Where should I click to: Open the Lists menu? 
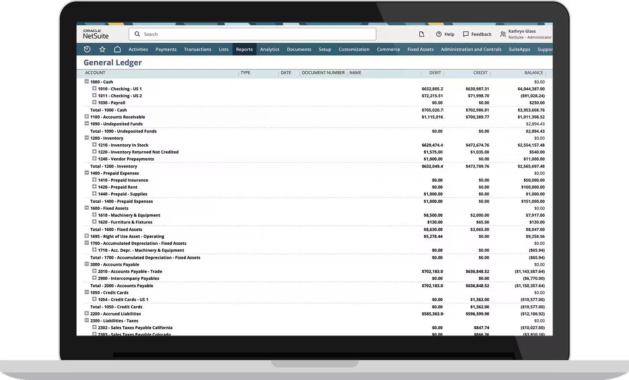tap(224, 49)
